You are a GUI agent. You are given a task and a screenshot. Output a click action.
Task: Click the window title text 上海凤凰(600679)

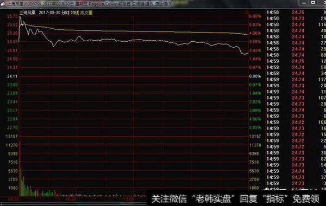24,4
